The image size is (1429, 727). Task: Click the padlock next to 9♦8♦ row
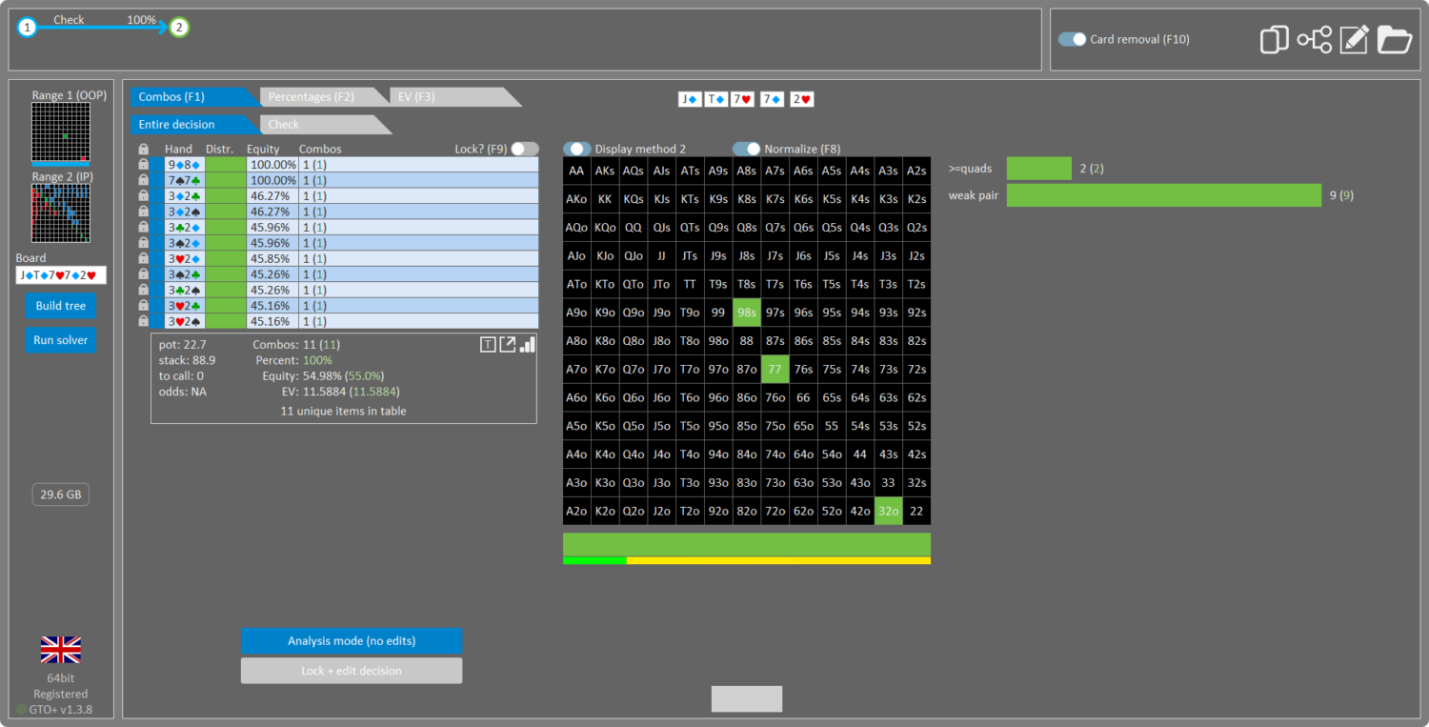tap(144, 165)
